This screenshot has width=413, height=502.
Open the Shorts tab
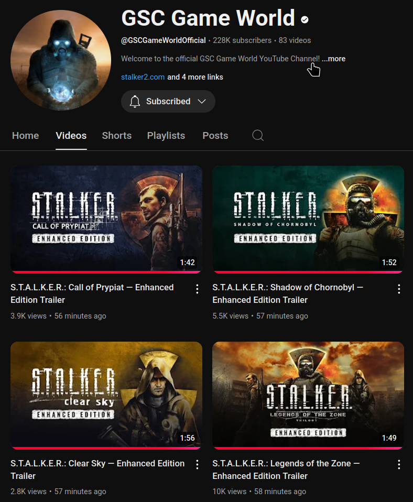tap(117, 135)
